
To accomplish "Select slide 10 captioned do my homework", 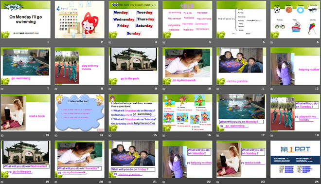I will 187,66.
